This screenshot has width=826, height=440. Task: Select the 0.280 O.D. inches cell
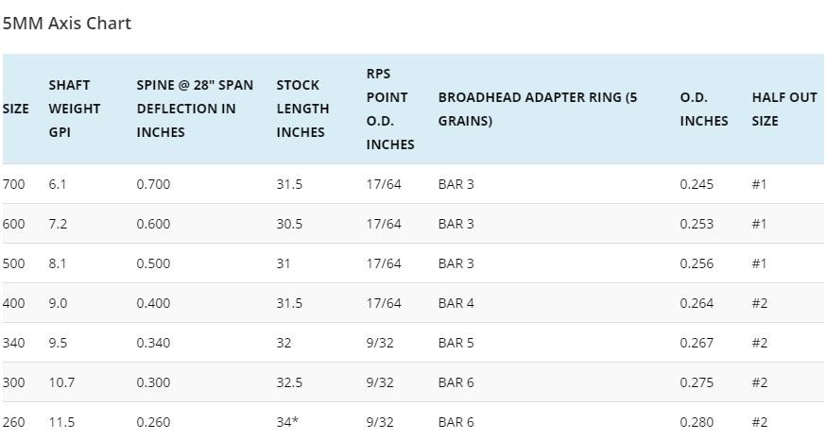click(x=697, y=422)
